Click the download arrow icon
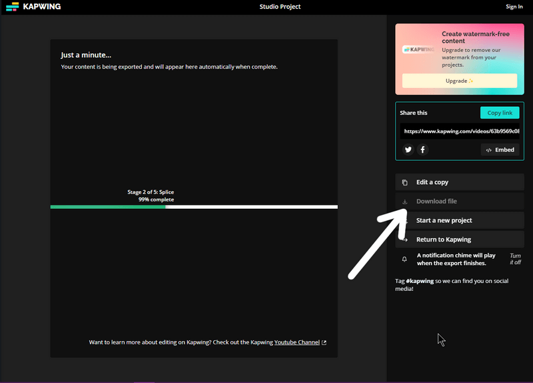 tap(404, 202)
